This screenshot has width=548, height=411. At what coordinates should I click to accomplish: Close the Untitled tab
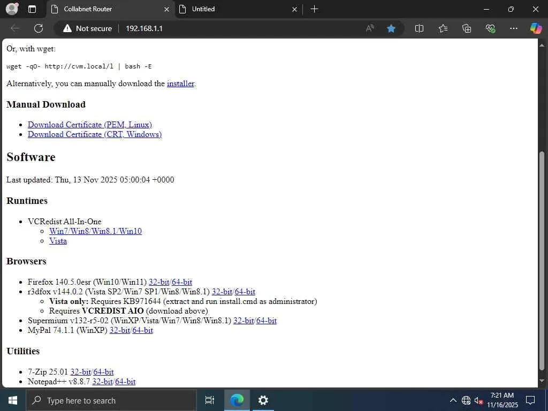point(295,10)
